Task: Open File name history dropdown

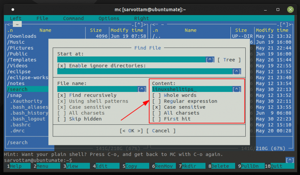Action: click(142, 89)
